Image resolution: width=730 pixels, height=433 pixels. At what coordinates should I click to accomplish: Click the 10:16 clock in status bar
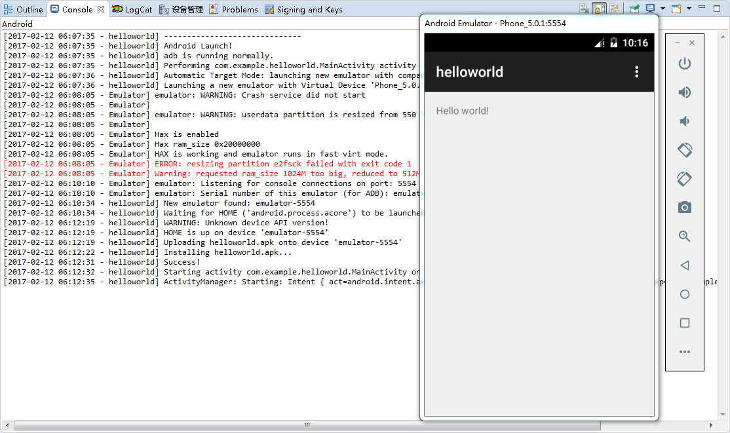pos(635,43)
